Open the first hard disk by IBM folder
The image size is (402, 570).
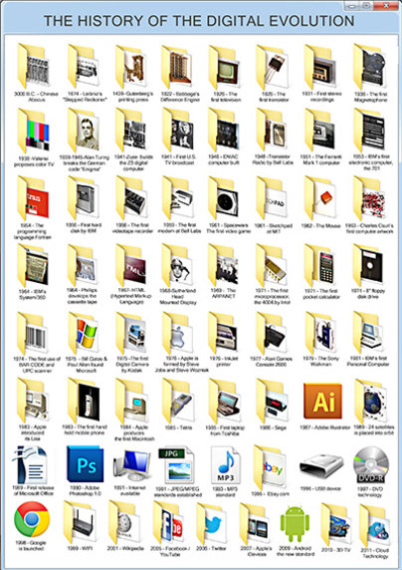coord(84,198)
